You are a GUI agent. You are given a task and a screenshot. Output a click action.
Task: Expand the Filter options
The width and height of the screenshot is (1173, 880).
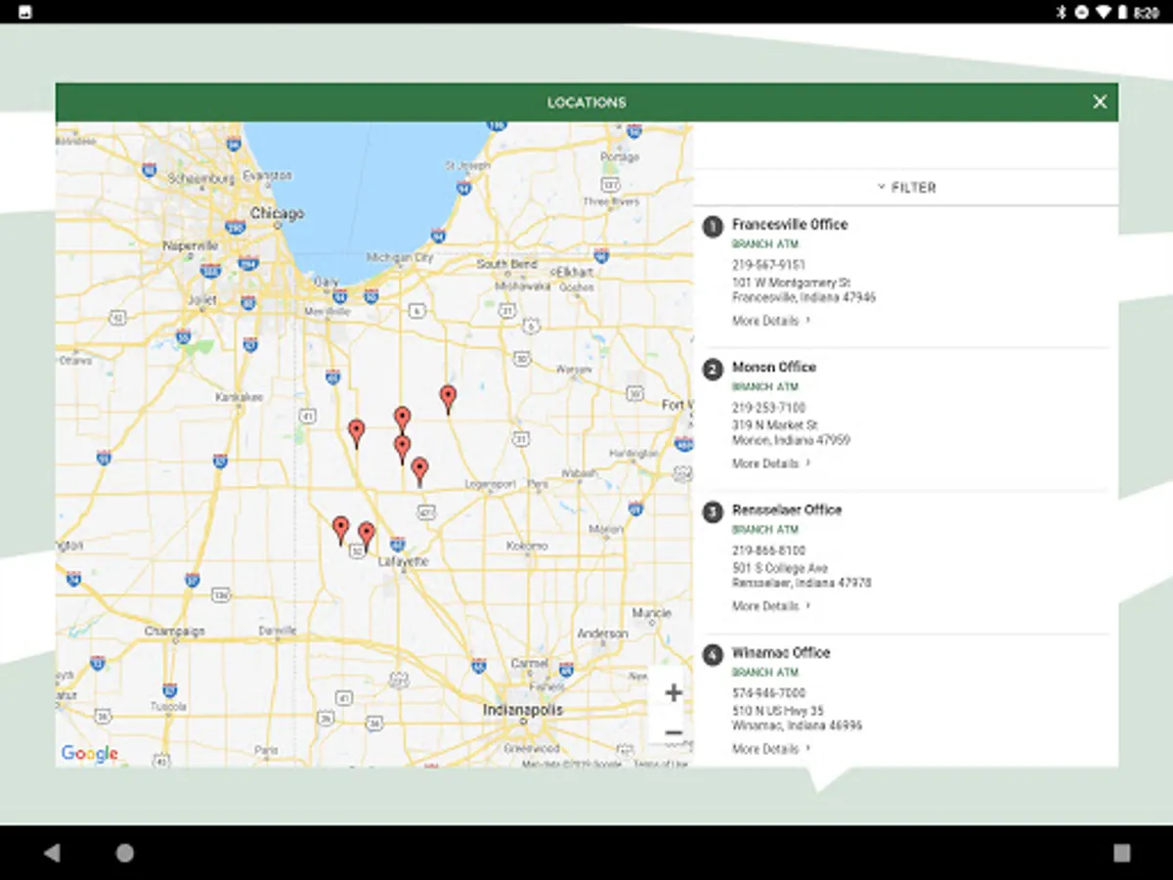[x=906, y=187]
